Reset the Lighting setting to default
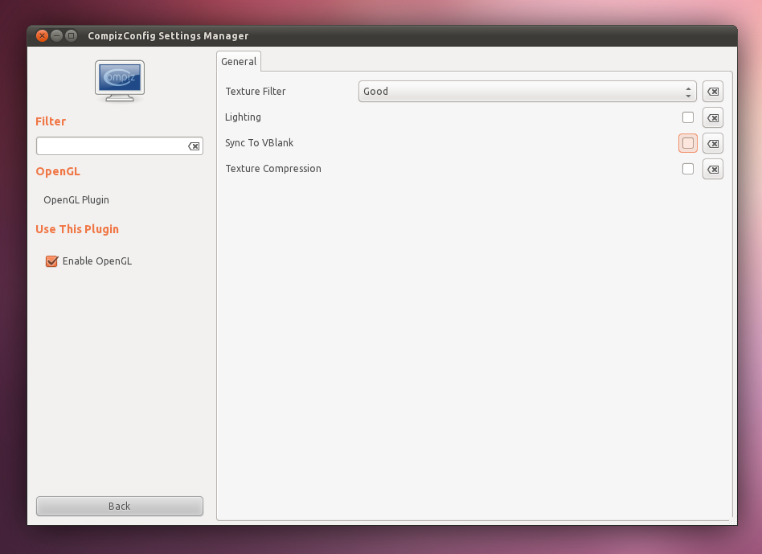Image resolution: width=762 pixels, height=554 pixels. tap(712, 117)
